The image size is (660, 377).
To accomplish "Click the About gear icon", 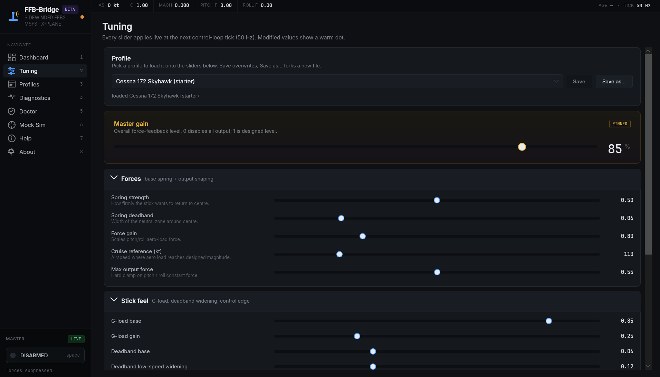I will point(11,152).
